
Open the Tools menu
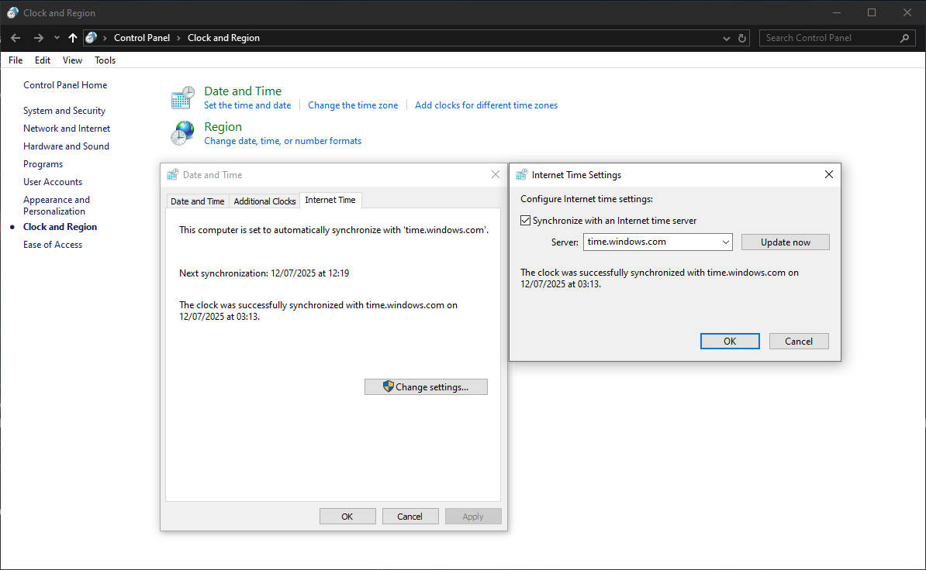point(105,60)
